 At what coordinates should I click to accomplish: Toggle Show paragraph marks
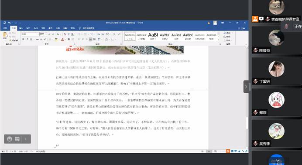coord(119,34)
